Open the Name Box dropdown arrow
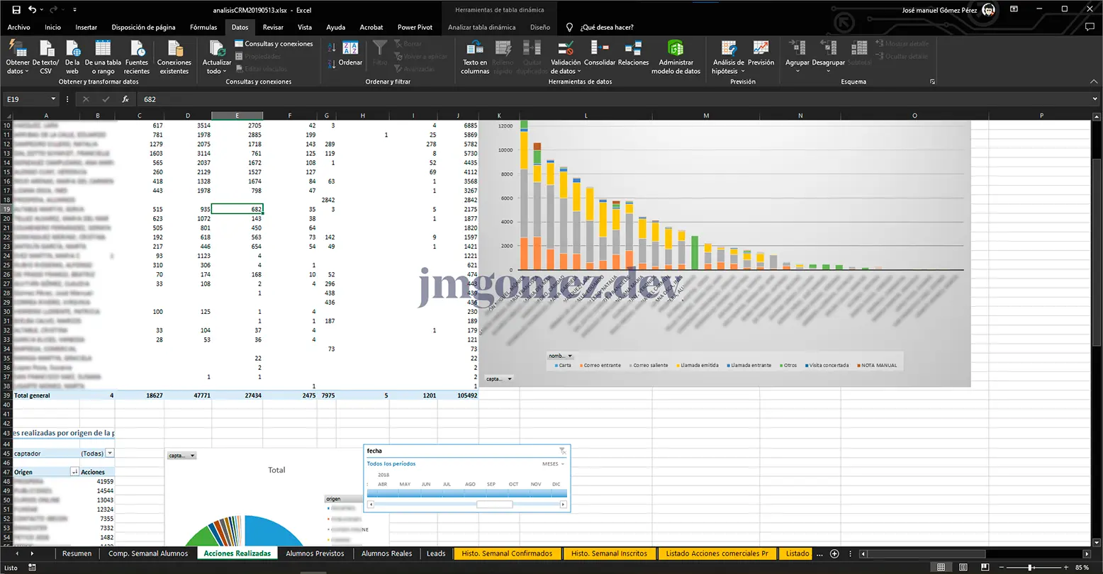The height and width of the screenshot is (574, 1103). coord(53,99)
